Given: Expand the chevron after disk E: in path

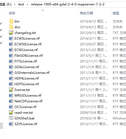Looking at the screenshot, I should point(15,4).
